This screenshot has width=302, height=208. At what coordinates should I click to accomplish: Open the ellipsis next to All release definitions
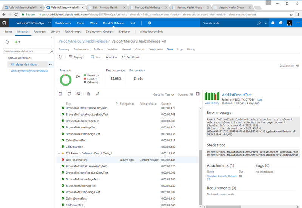pyautogui.click(x=51, y=64)
